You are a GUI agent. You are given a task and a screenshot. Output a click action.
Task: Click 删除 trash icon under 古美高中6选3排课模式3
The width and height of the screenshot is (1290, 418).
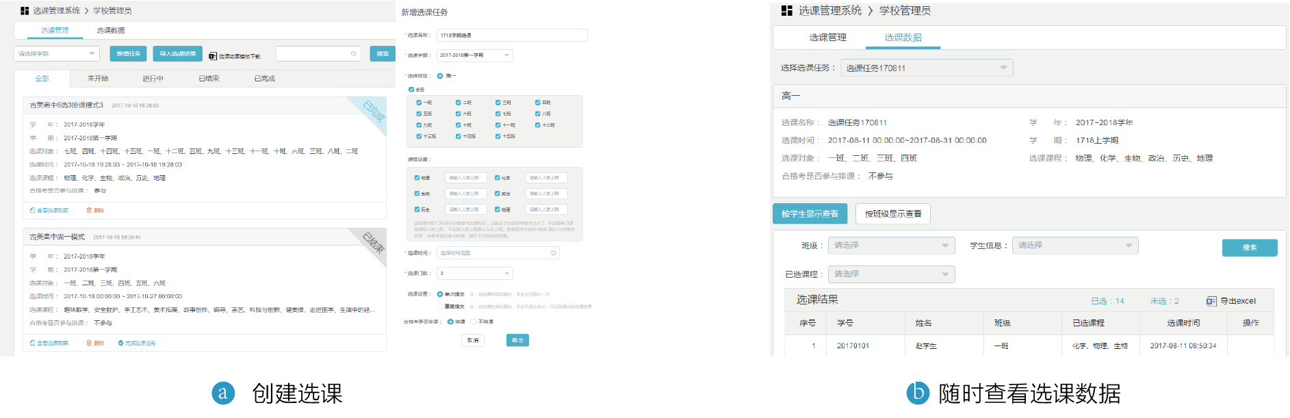pyautogui.click(x=89, y=210)
